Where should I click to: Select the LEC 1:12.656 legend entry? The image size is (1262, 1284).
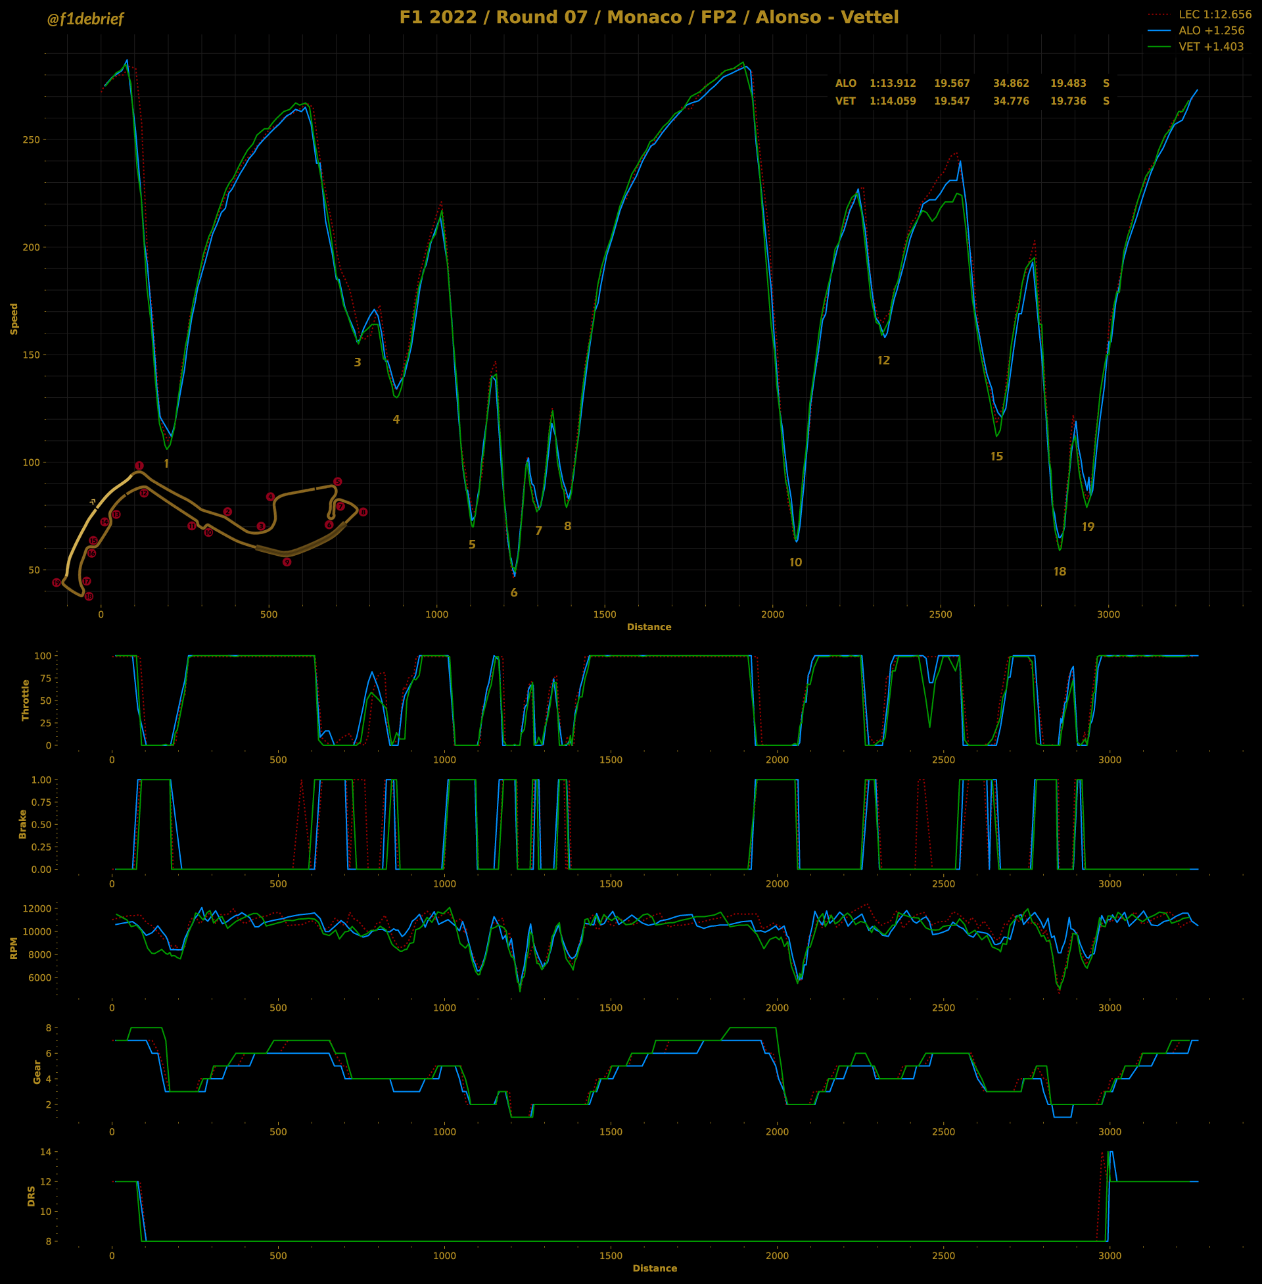(1199, 14)
